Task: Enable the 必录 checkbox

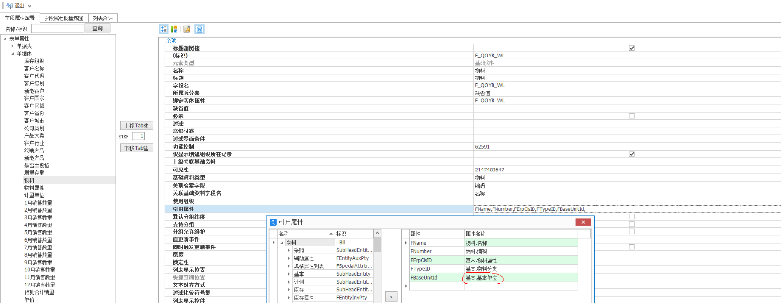Action: [x=632, y=116]
